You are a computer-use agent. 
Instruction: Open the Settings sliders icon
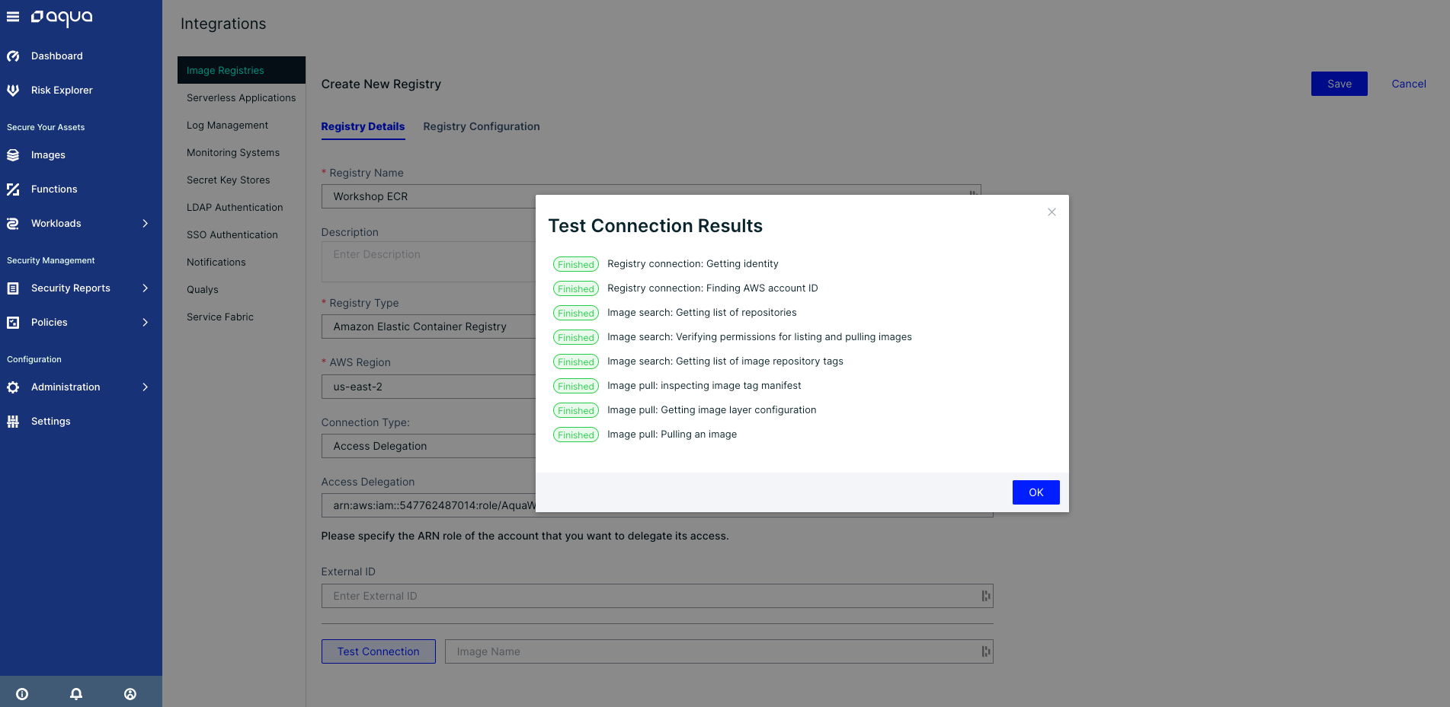(13, 421)
